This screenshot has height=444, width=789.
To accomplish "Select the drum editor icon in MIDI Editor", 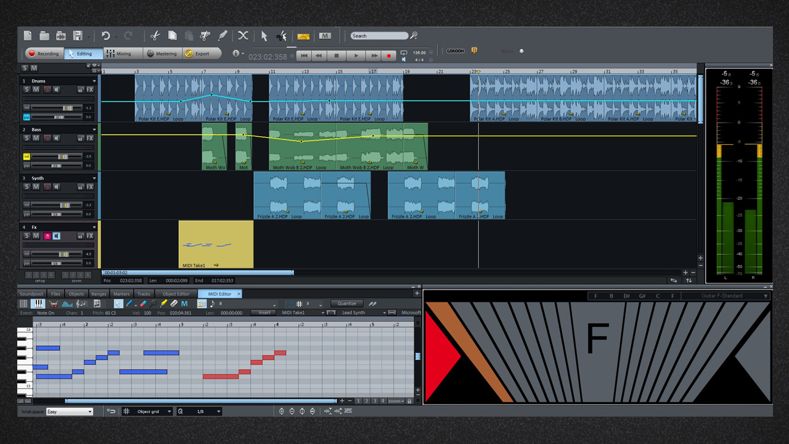I will tap(54, 304).
